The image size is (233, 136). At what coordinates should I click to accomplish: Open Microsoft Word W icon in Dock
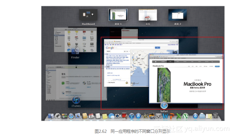(x=165, y=116)
